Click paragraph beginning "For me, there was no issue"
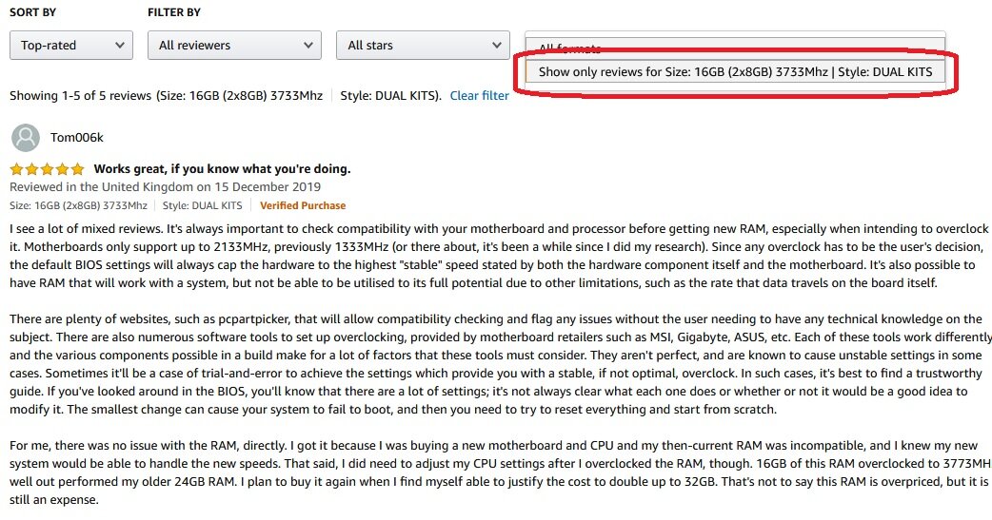Viewport: 992px width, 520px height. click(x=495, y=472)
